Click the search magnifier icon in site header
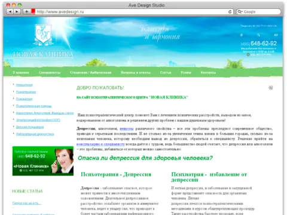This screenshot has width=287, height=215. click(258, 35)
